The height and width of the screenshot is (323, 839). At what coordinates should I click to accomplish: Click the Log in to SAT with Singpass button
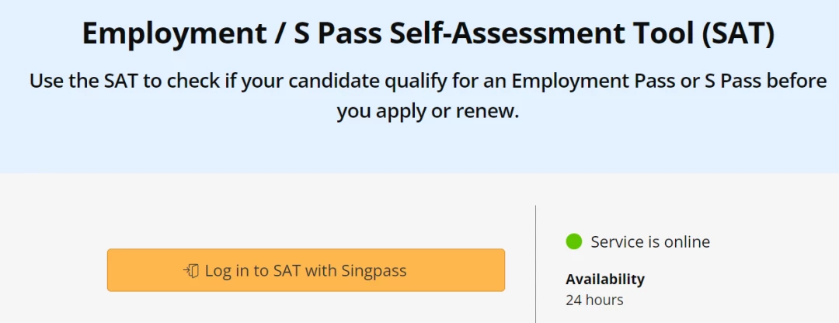pos(305,270)
